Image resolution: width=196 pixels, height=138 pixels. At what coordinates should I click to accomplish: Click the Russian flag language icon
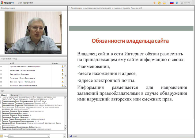coord(172,3)
